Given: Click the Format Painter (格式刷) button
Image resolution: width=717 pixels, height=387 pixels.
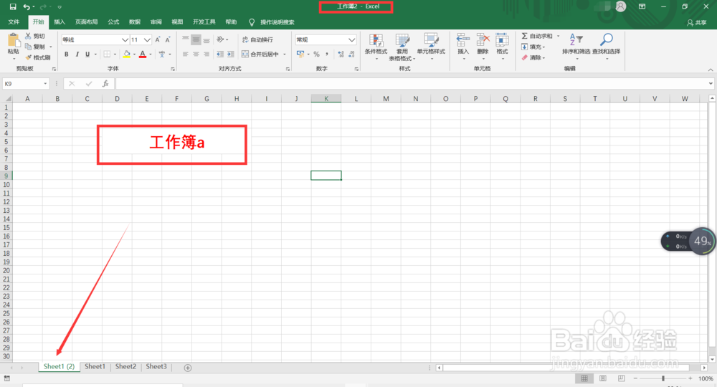Looking at the screenshot, I should point(38,57).
